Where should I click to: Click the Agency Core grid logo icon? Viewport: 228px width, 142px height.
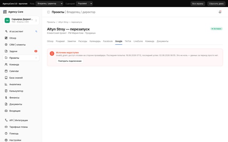[x=5, y=12]
